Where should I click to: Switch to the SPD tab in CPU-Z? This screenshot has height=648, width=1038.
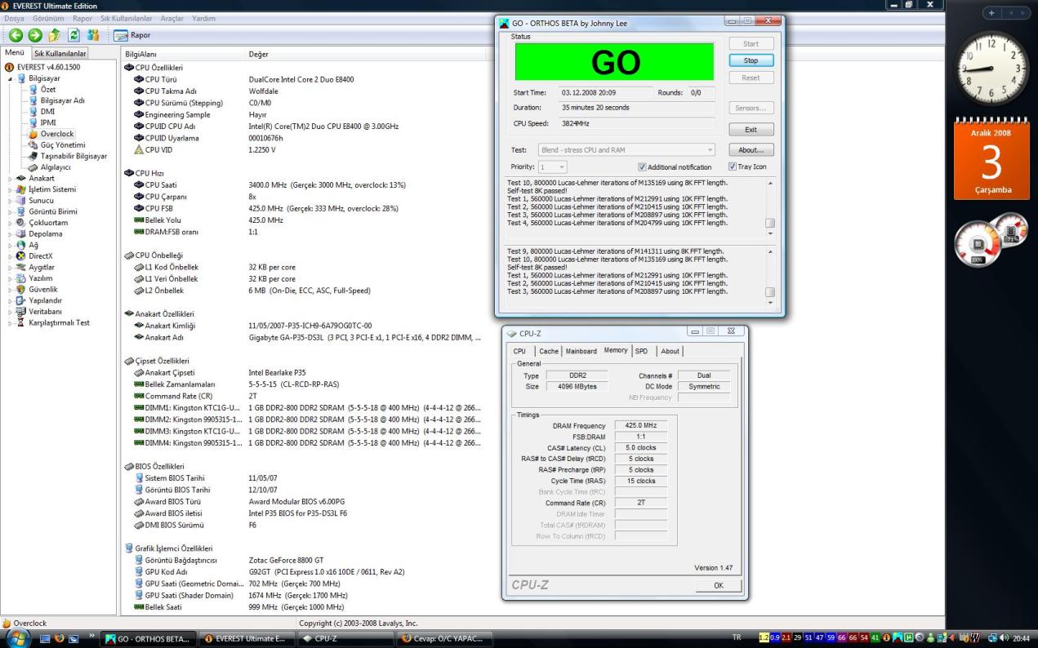tap(641, 351)
